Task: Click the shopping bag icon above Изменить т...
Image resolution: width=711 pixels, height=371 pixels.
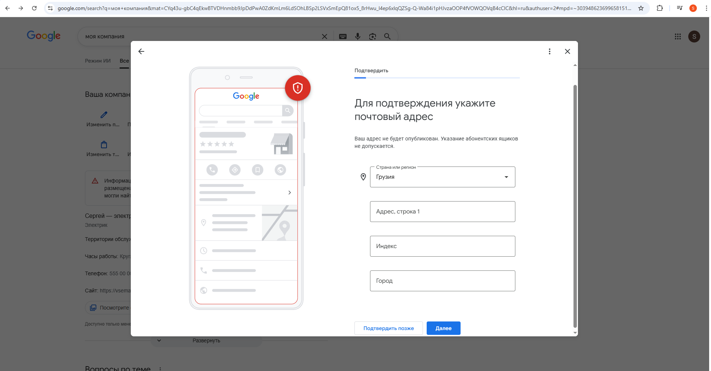Action: 104,145
